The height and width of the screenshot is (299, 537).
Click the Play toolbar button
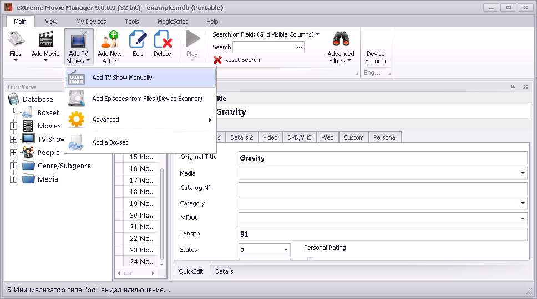tap(192, 46)
